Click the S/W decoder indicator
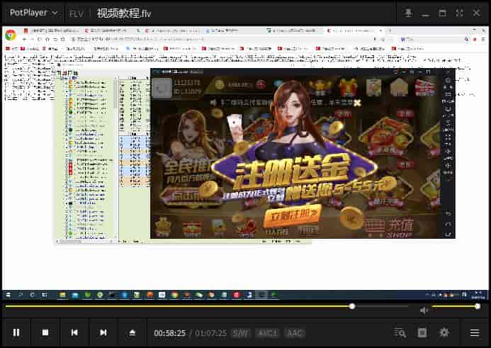Viewport: 491px width, 348px height. (x=241, y=333)
